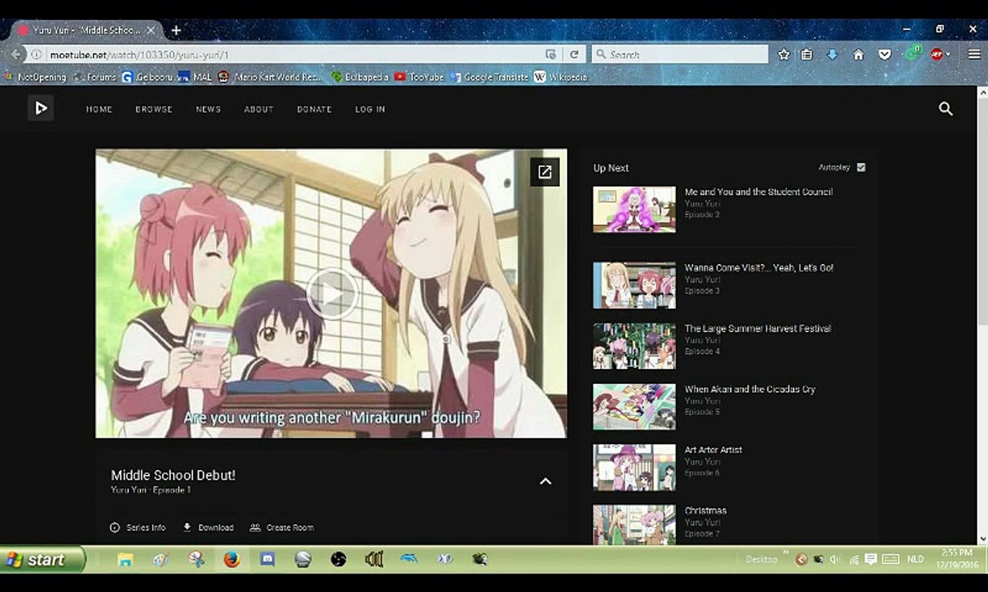Open a new browser tab
This screenshot has height=592, width=988.
176,30
